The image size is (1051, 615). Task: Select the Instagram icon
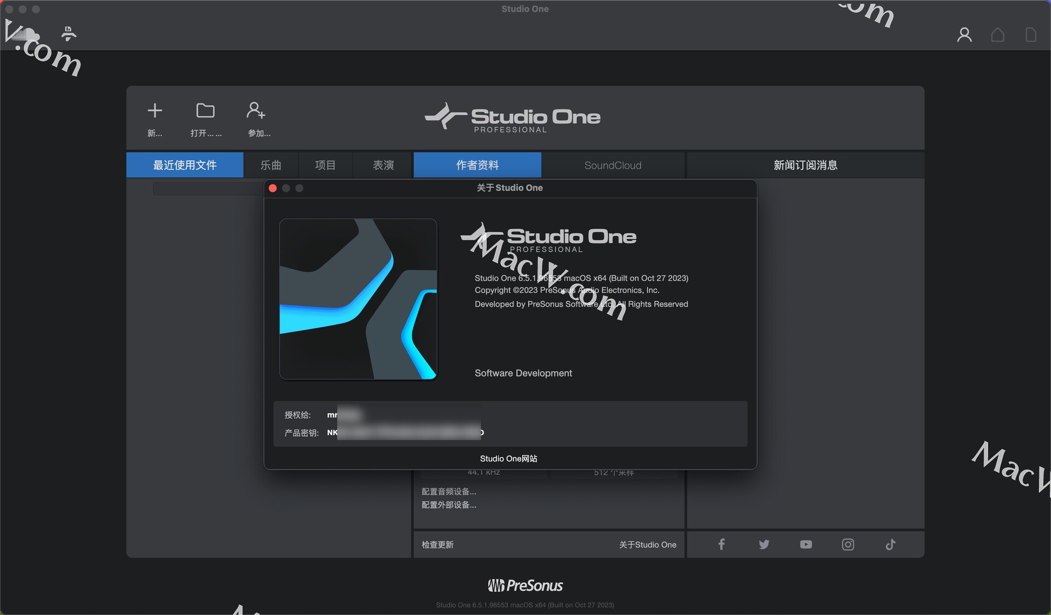[x=847, y=544]
